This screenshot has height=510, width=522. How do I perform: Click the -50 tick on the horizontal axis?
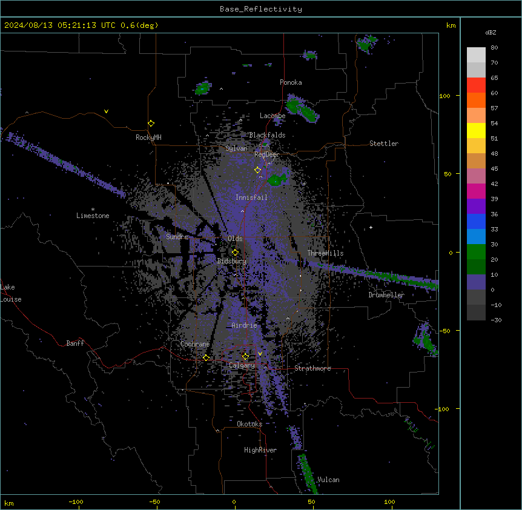[154, 502]
